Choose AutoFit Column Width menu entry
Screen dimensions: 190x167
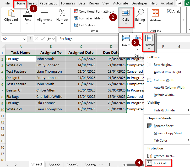tap(169, 88)
